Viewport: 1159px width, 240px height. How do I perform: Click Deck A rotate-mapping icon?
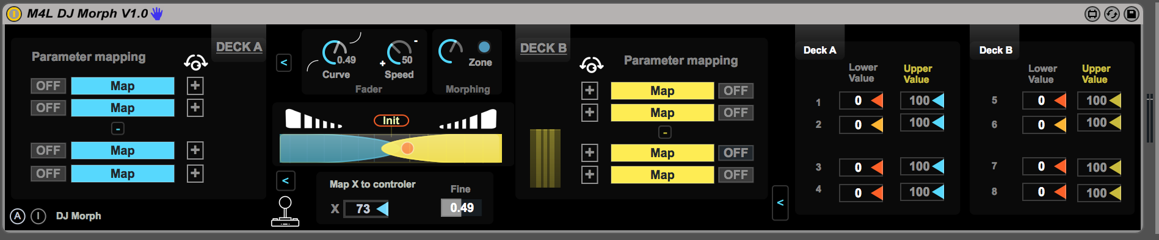coord(196,62)
